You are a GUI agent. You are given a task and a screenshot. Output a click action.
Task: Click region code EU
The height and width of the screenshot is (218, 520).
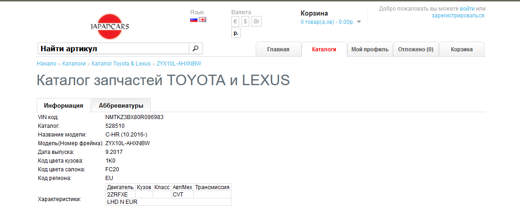(109, 178)
